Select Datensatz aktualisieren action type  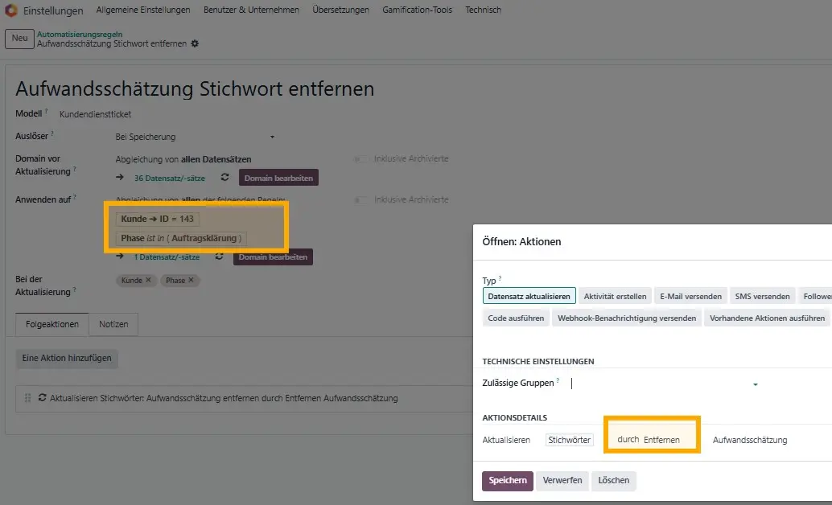click(529, 296)
